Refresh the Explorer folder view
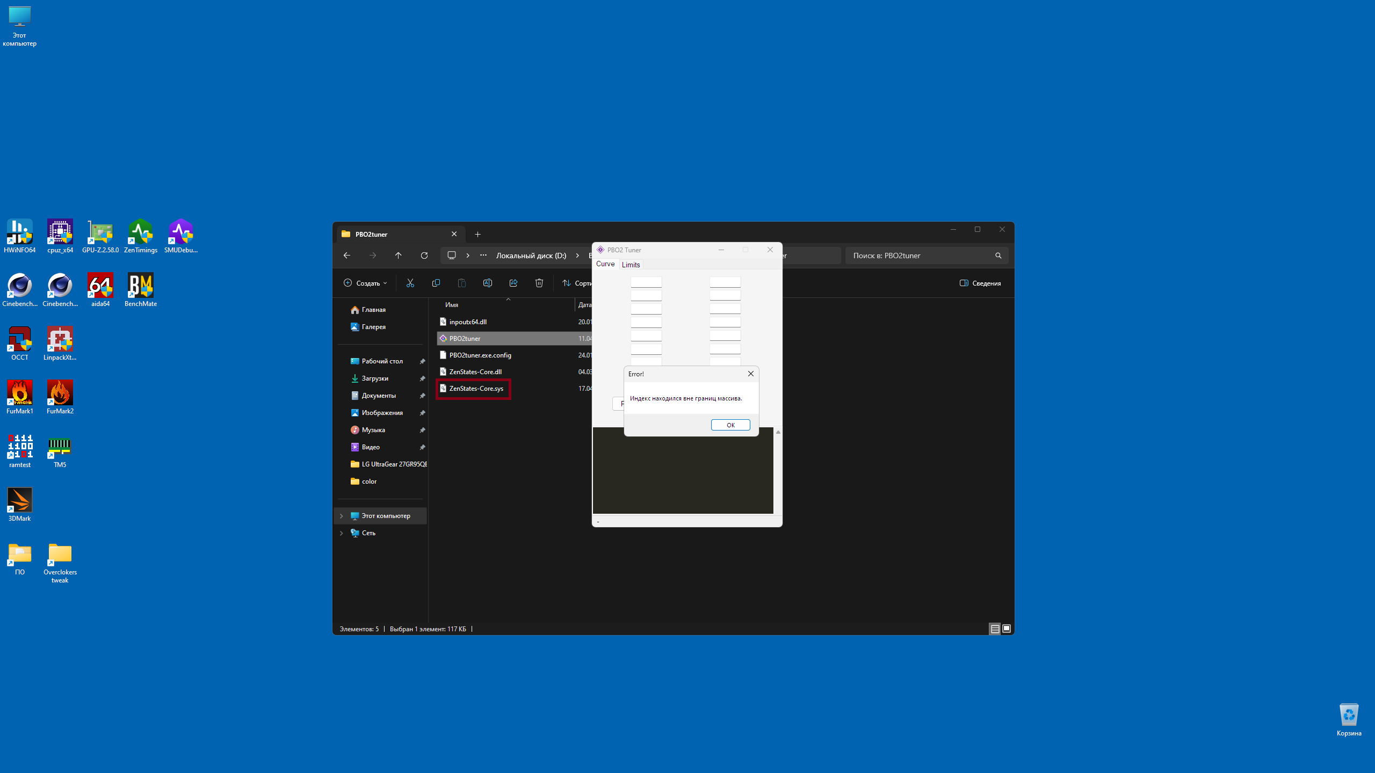Viewport: 1375px width, 773px height. click(424, 256)
